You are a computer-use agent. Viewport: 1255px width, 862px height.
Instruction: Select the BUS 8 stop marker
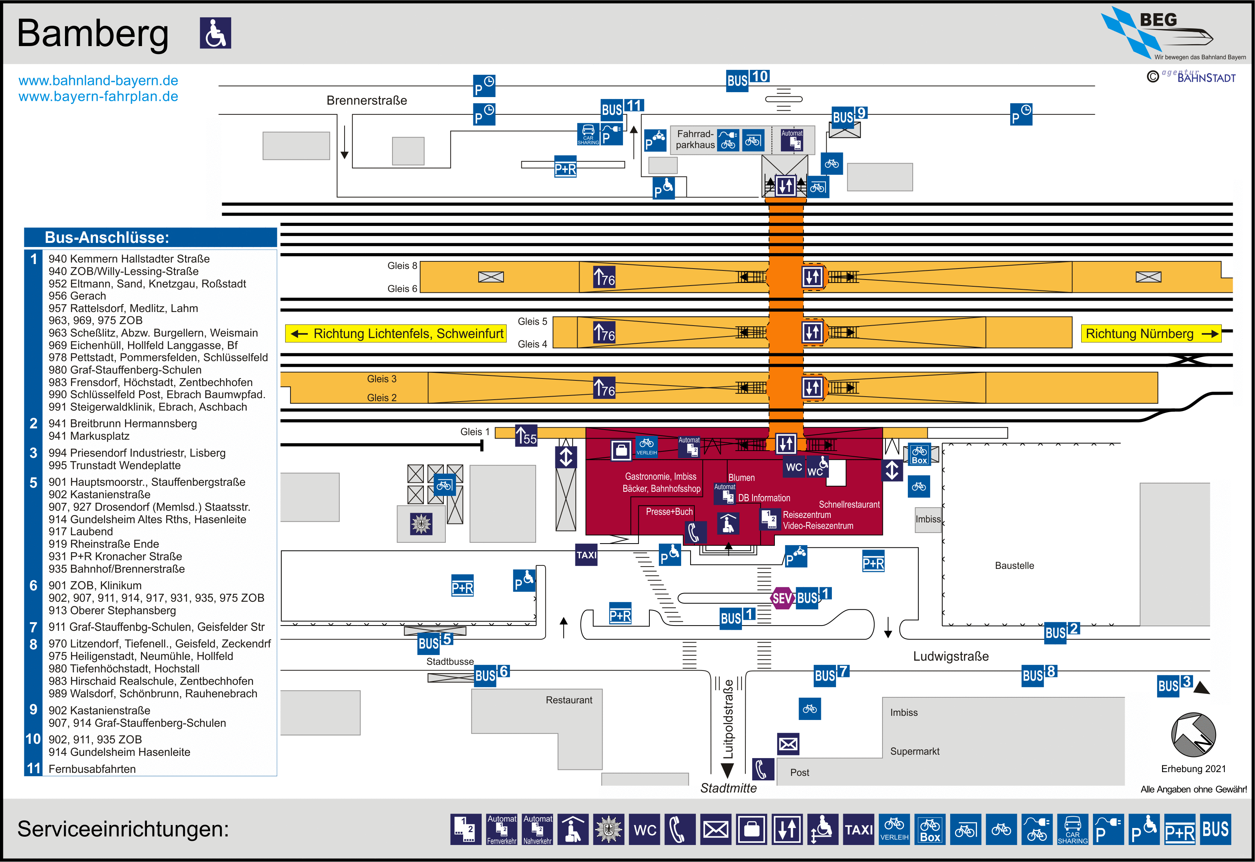[1040, 675]
